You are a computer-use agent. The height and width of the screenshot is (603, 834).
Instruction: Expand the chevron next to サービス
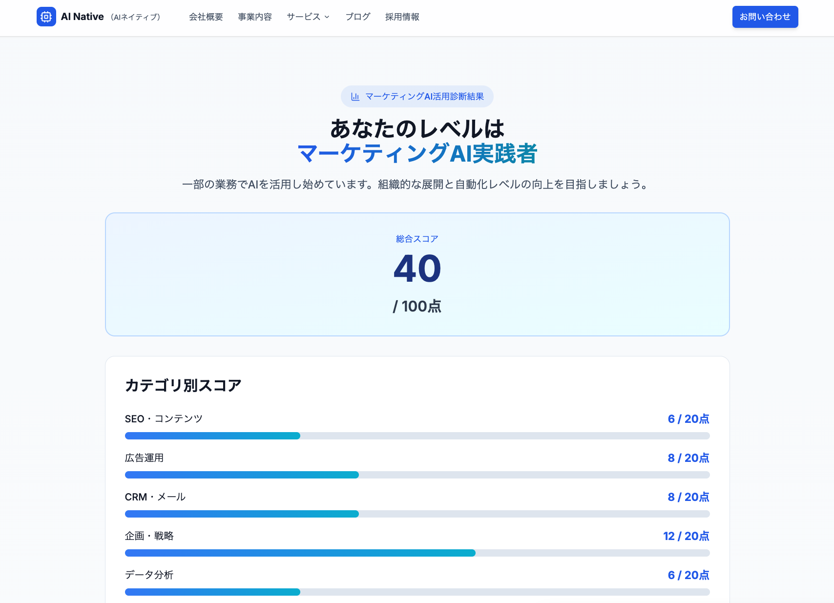[x=327, y=17]
